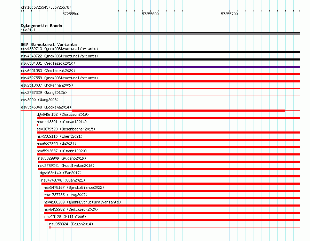The height and width of the screenshot is (241, 310).
Task: Click the purple nsv6584881 variant bar
Action: pyautogui.click(x=160, y=67)
